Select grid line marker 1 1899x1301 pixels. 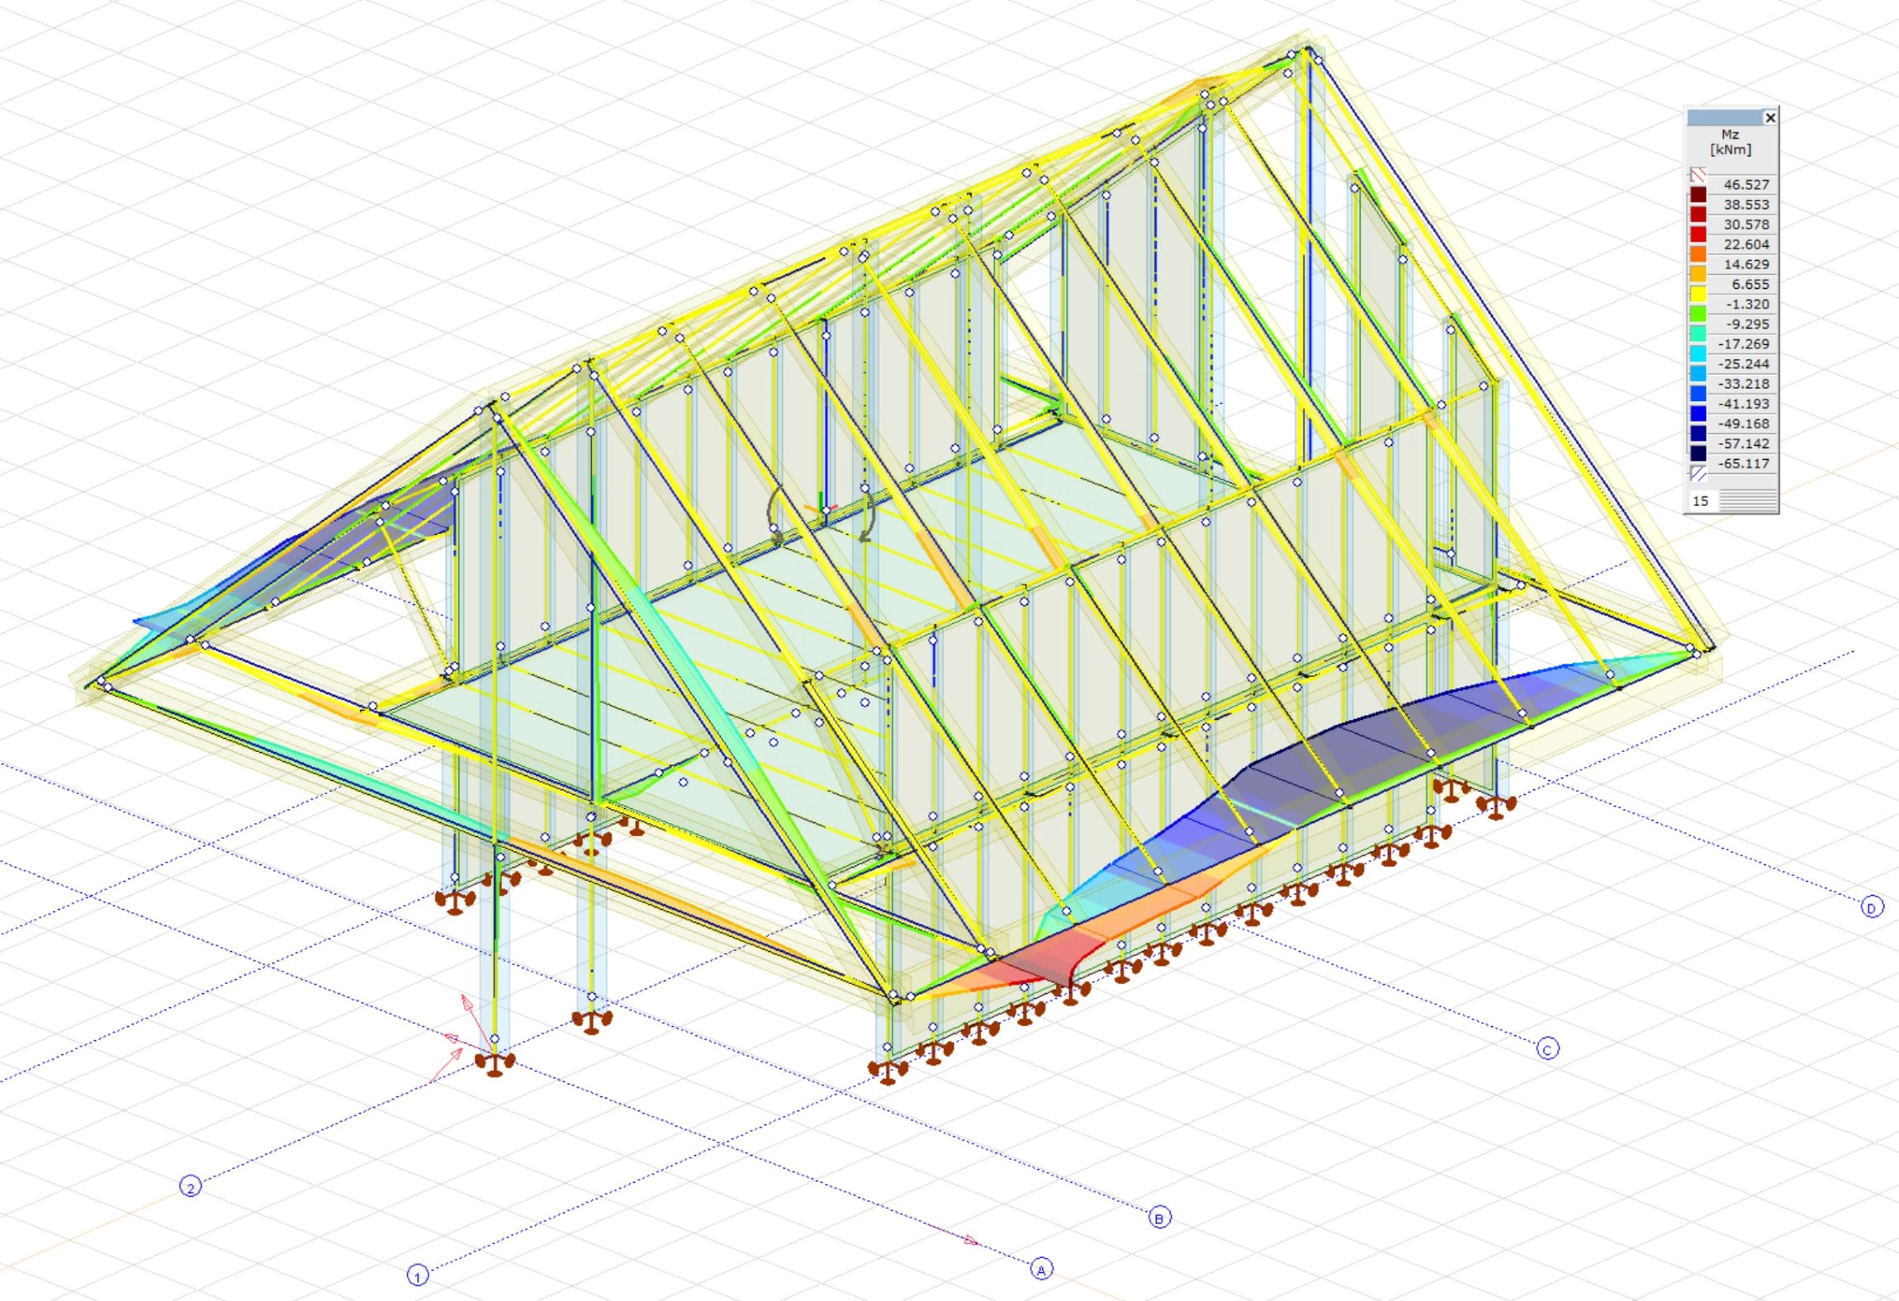pyautogui.click(x=418, y=1275)
